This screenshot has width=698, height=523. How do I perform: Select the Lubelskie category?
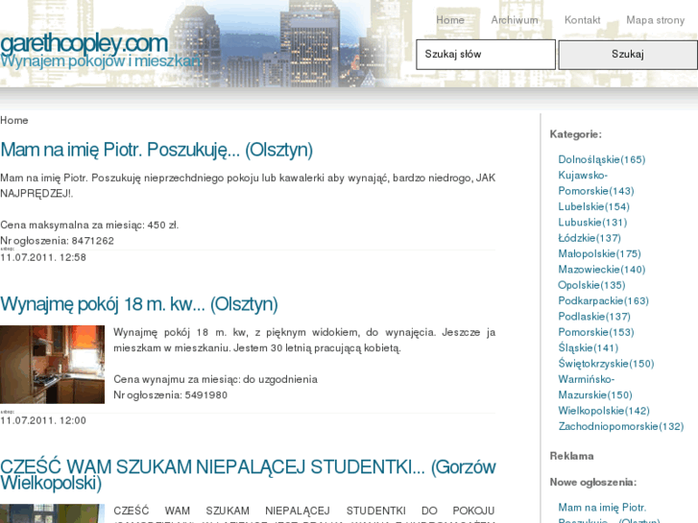[x=593, y=206]
